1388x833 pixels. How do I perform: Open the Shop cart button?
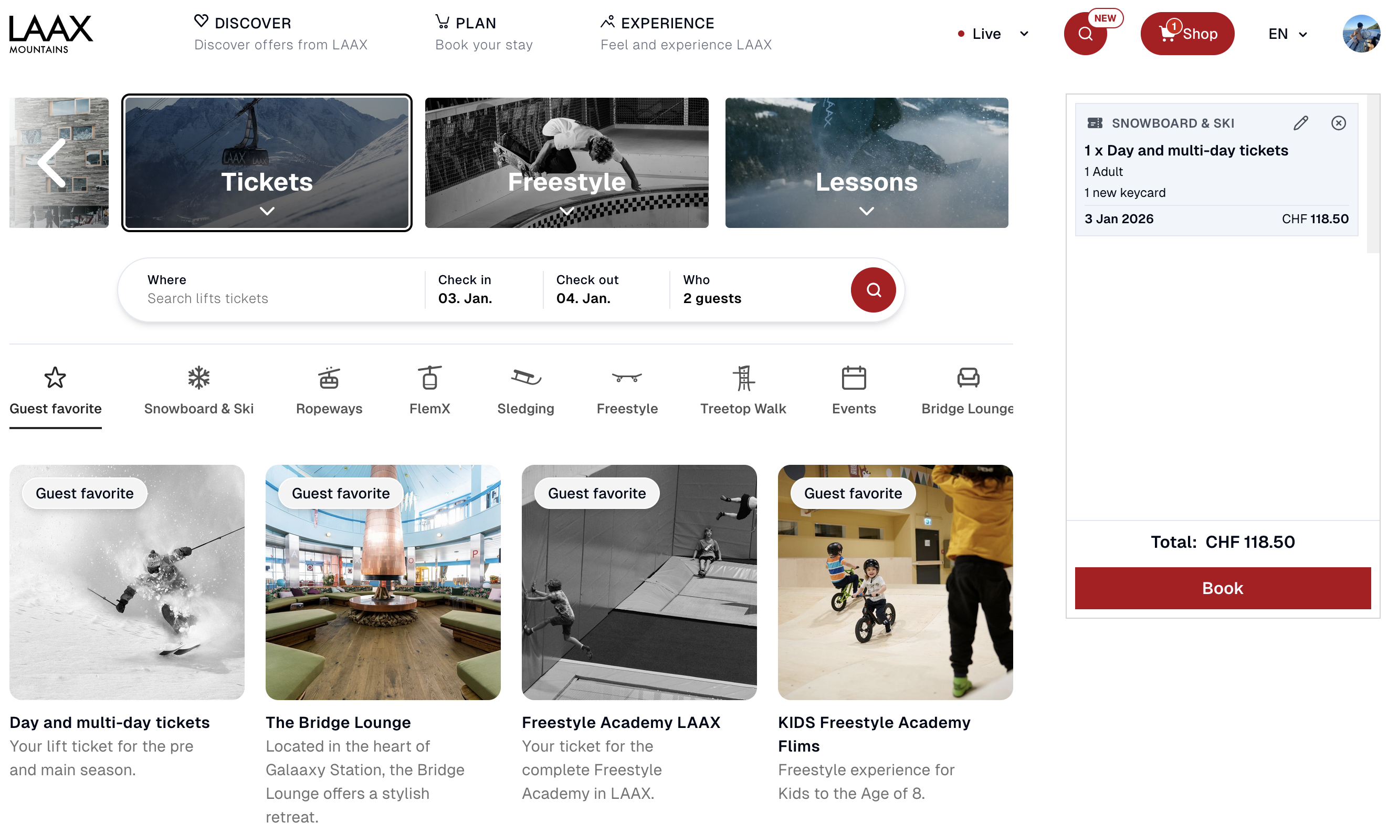pyautogui.click(x=1186, y=34)
